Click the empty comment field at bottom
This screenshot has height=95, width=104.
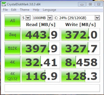(52, 88)
